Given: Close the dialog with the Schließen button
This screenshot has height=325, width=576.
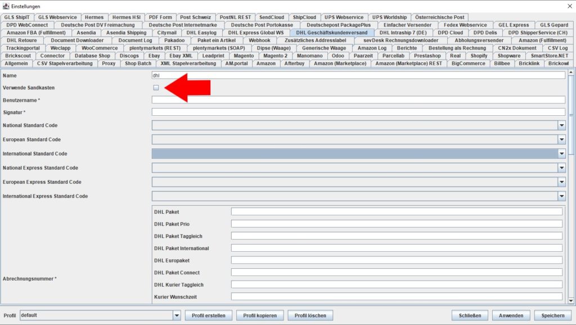Looking at the screenshot, I should pyautogui.click(x=470, y=315).
